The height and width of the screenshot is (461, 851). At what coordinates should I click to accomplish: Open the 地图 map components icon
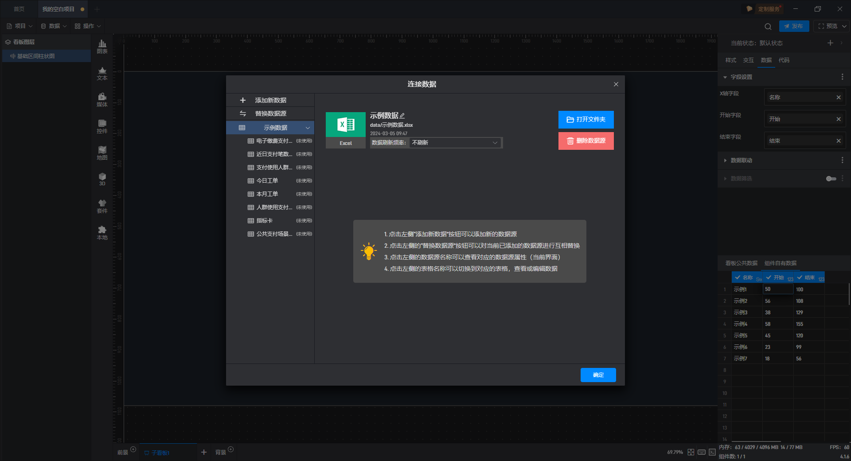[x=102, y=153]
